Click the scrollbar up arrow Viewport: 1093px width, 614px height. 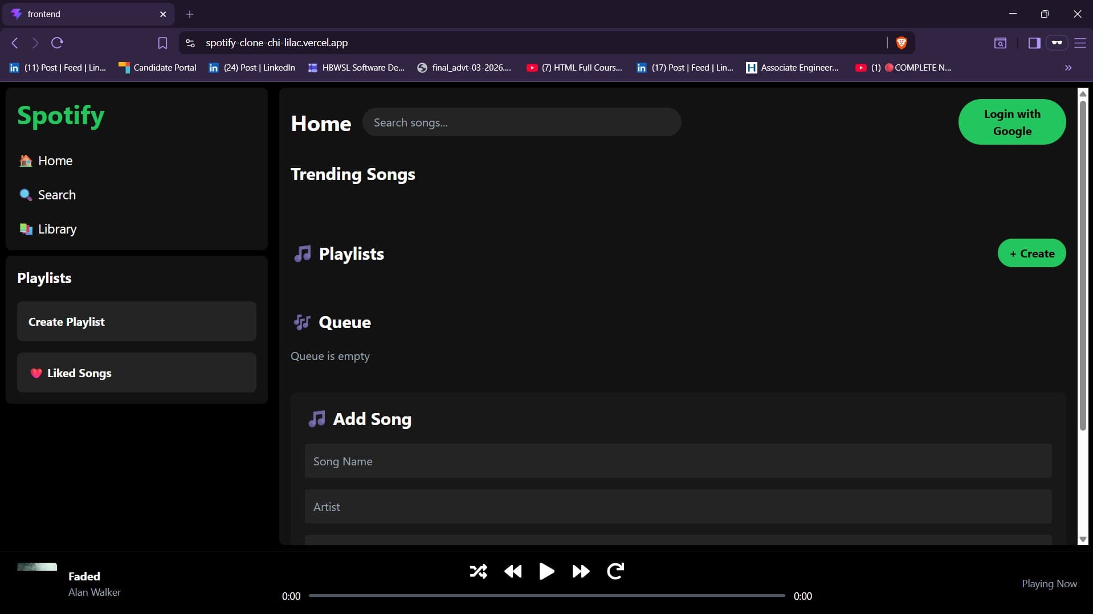[x=1083, y=93]
